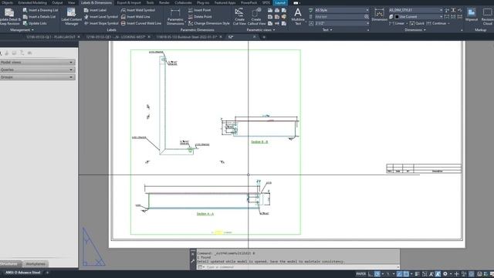494x278 pixels.
Task: Switch to PLAN LAYOUT drawing tab
Action: point(51,37)
